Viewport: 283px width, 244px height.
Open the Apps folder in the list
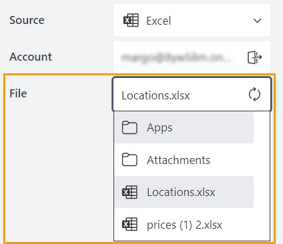[184, 127]
